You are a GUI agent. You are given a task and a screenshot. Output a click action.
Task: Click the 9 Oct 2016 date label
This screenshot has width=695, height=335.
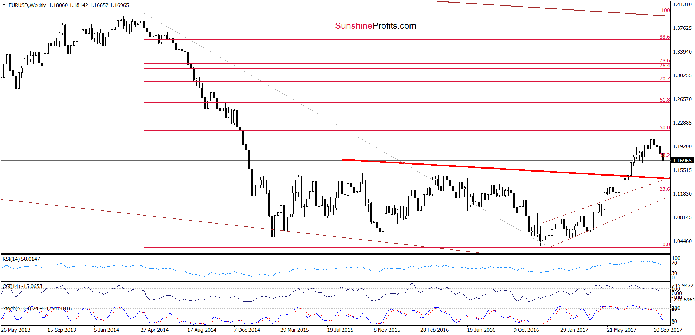pyautogui.click(x=526, y=330)
